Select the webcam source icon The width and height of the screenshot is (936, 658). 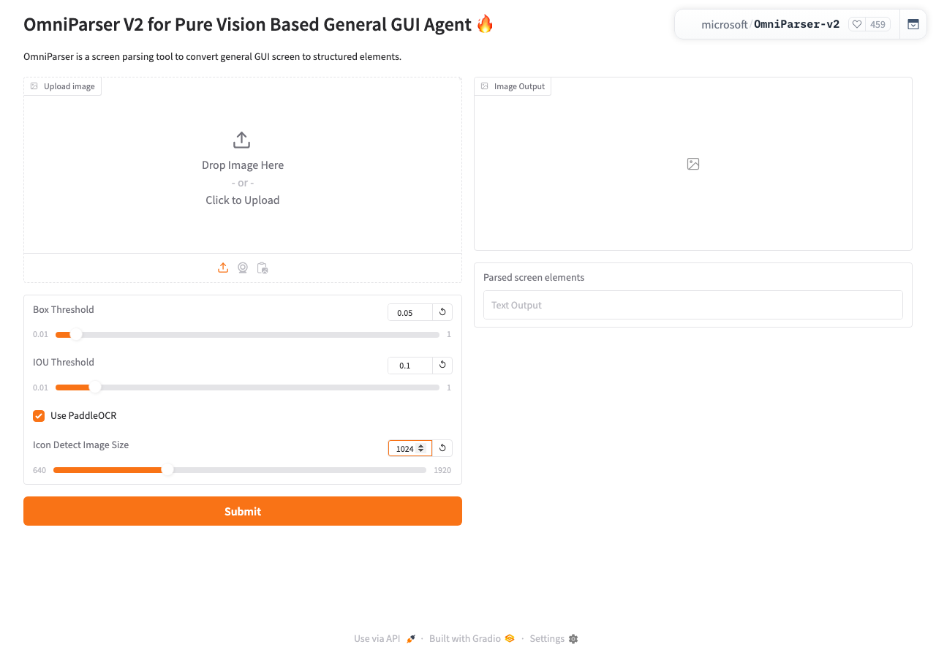tap(243, 268)
